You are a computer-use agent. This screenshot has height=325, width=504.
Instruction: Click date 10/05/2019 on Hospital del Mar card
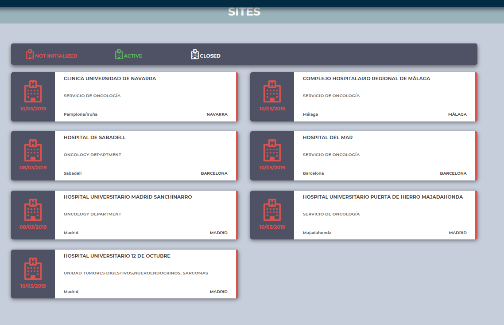tap(272, 168)
